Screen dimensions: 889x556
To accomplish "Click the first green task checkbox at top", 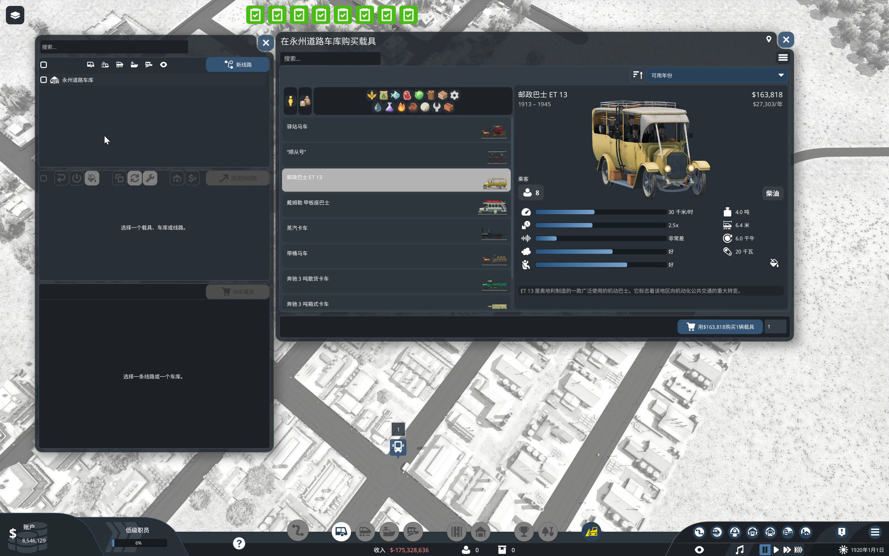I will pos(255,15).
